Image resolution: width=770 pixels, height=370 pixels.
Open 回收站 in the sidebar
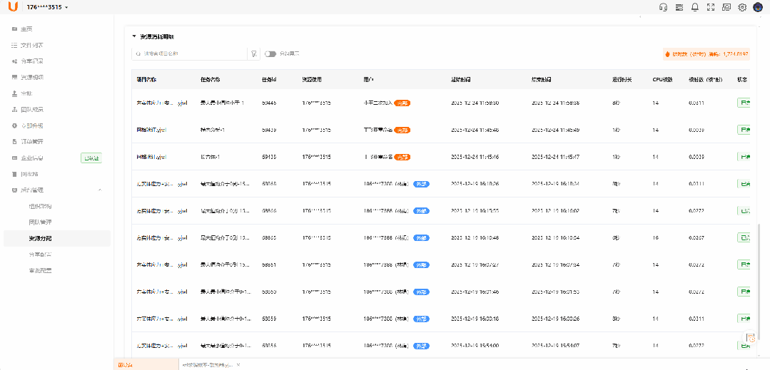tap(29, 173)
